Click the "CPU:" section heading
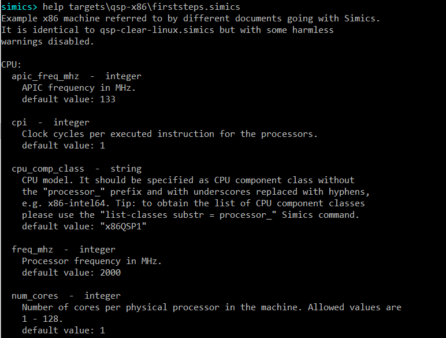The image size is (446, 338). [12, 65]
